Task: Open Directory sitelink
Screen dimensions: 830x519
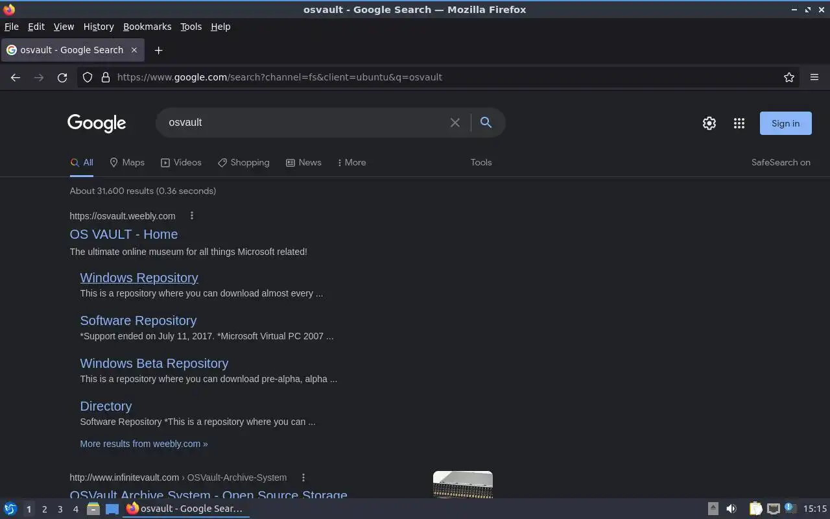Action: tap(106, 406)
